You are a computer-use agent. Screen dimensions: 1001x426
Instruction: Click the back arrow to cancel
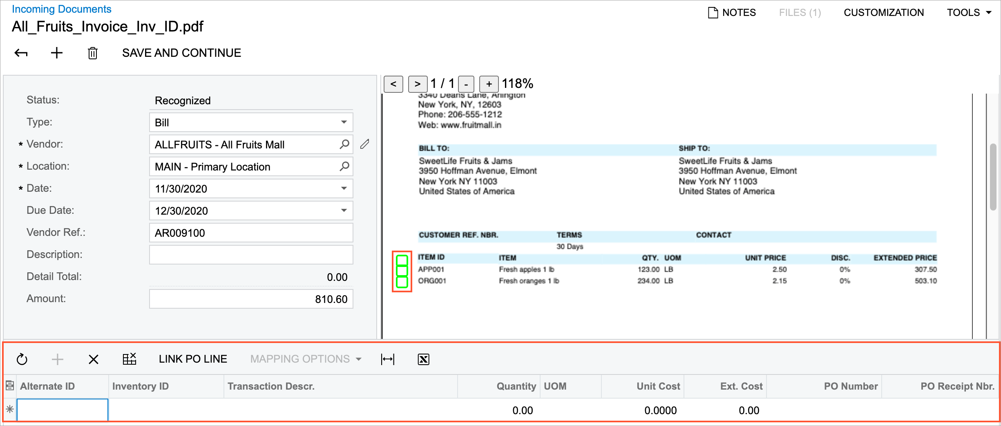click(x=20, y=53)
